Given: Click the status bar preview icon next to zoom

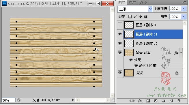Looking at the screenshot, I should 19,100.
